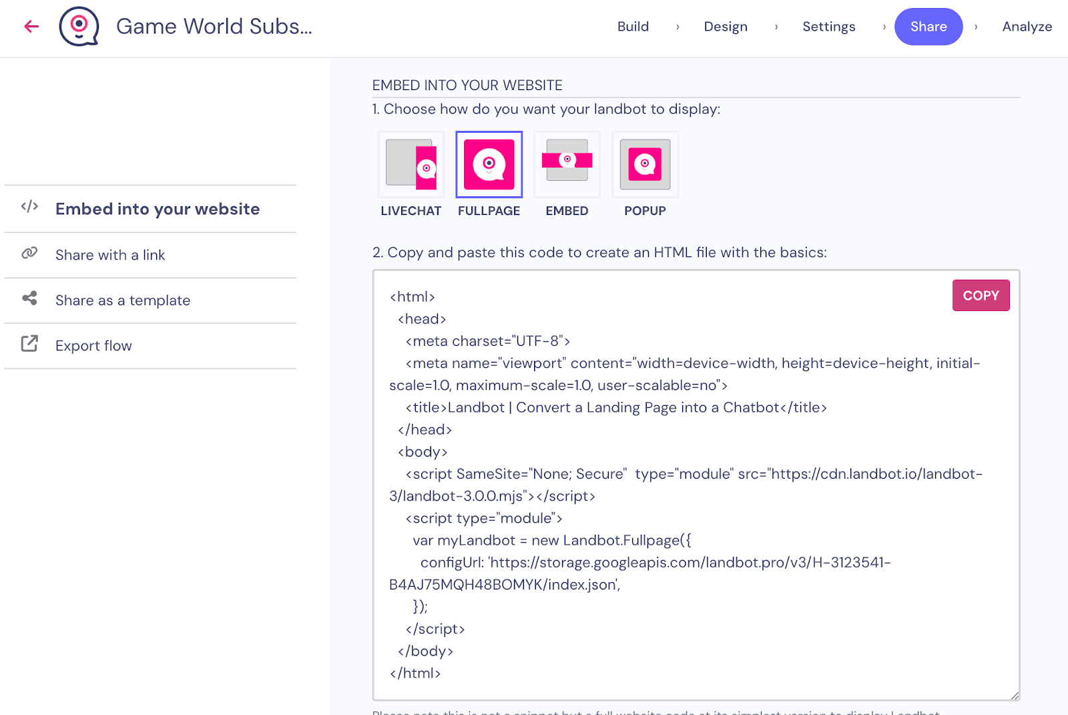
Task: Click the Game World Subs... bot title
Action: click(214, 27)
